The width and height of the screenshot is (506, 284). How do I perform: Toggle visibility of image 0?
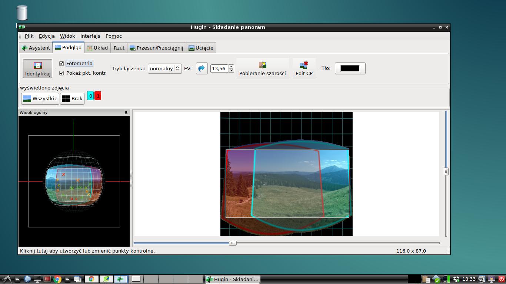90,96
